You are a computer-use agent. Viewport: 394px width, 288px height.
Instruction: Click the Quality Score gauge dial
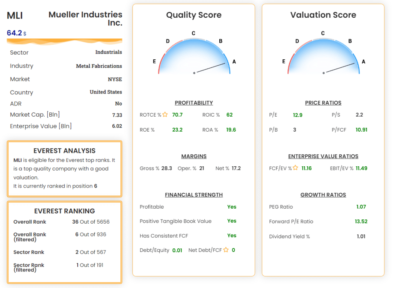(x=194, y=56)
